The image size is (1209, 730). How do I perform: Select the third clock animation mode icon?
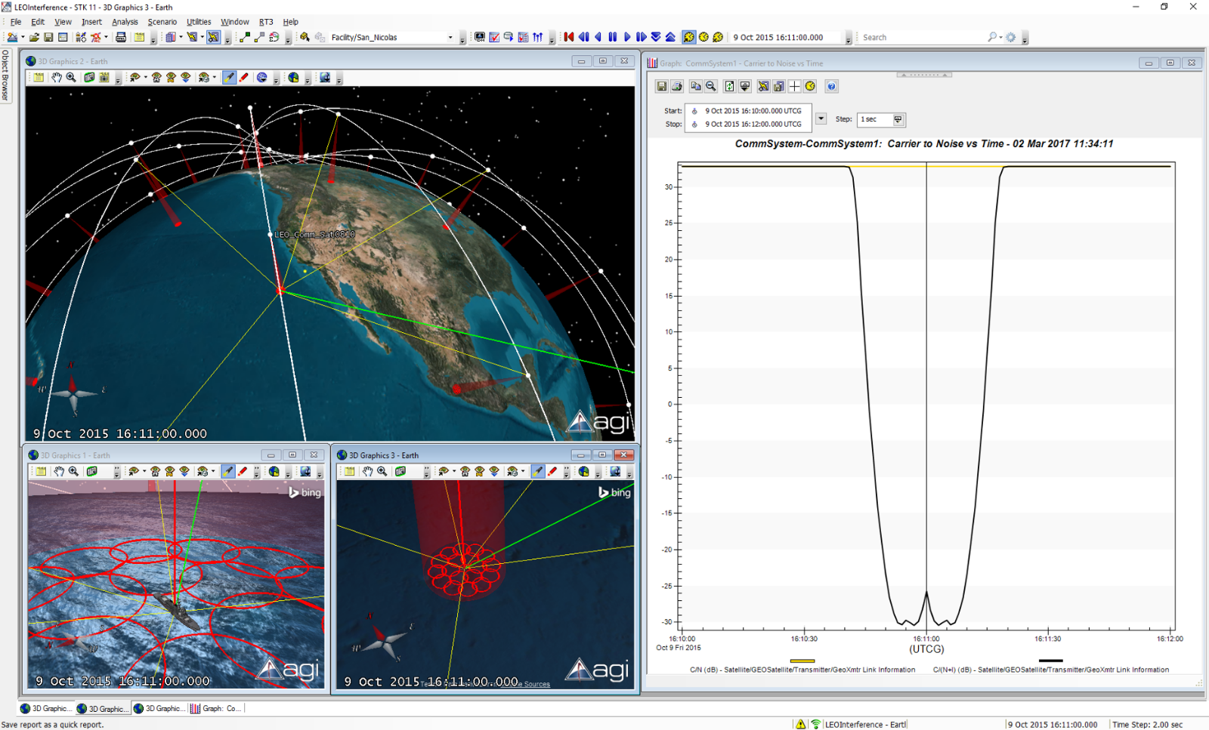(x=718, y=37)
